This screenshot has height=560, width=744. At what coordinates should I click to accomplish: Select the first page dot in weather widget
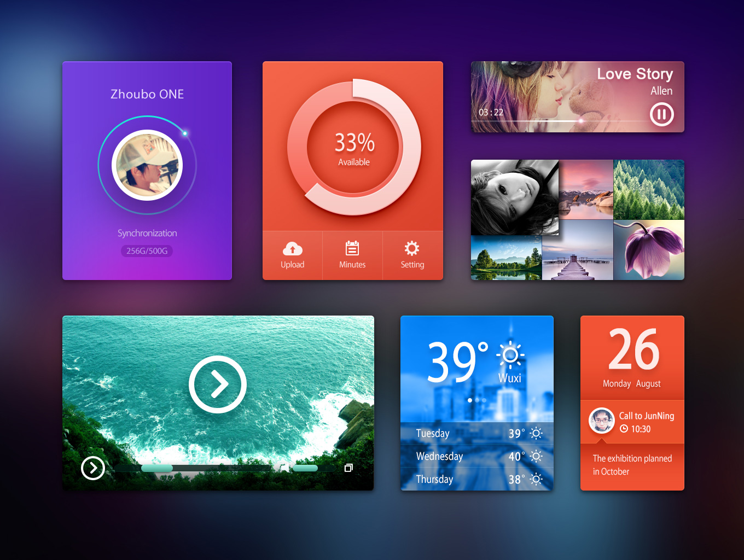coord(470,400)
